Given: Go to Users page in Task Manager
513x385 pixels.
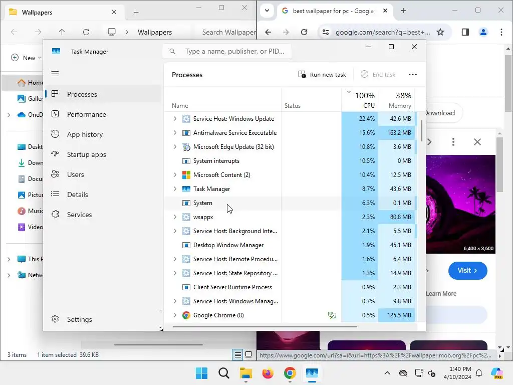Looking at the screenshot, I should point(102,174).
